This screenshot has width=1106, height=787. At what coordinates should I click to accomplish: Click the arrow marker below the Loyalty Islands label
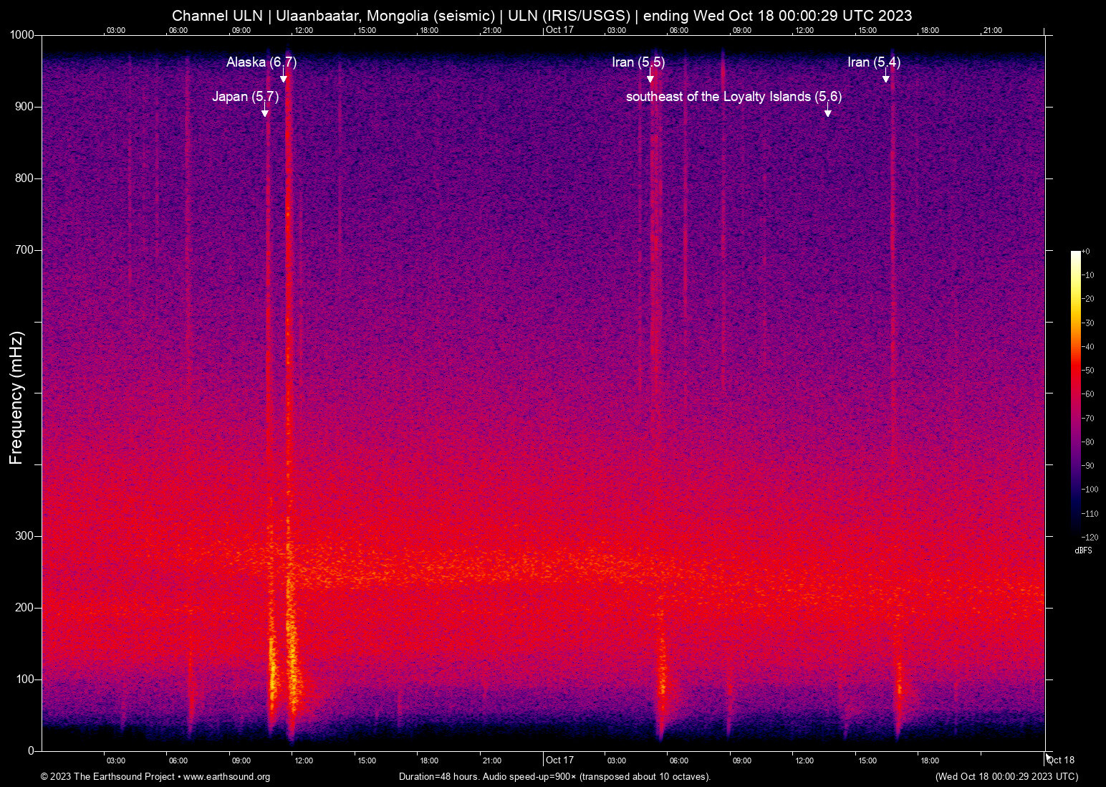[x=828, y=111]
